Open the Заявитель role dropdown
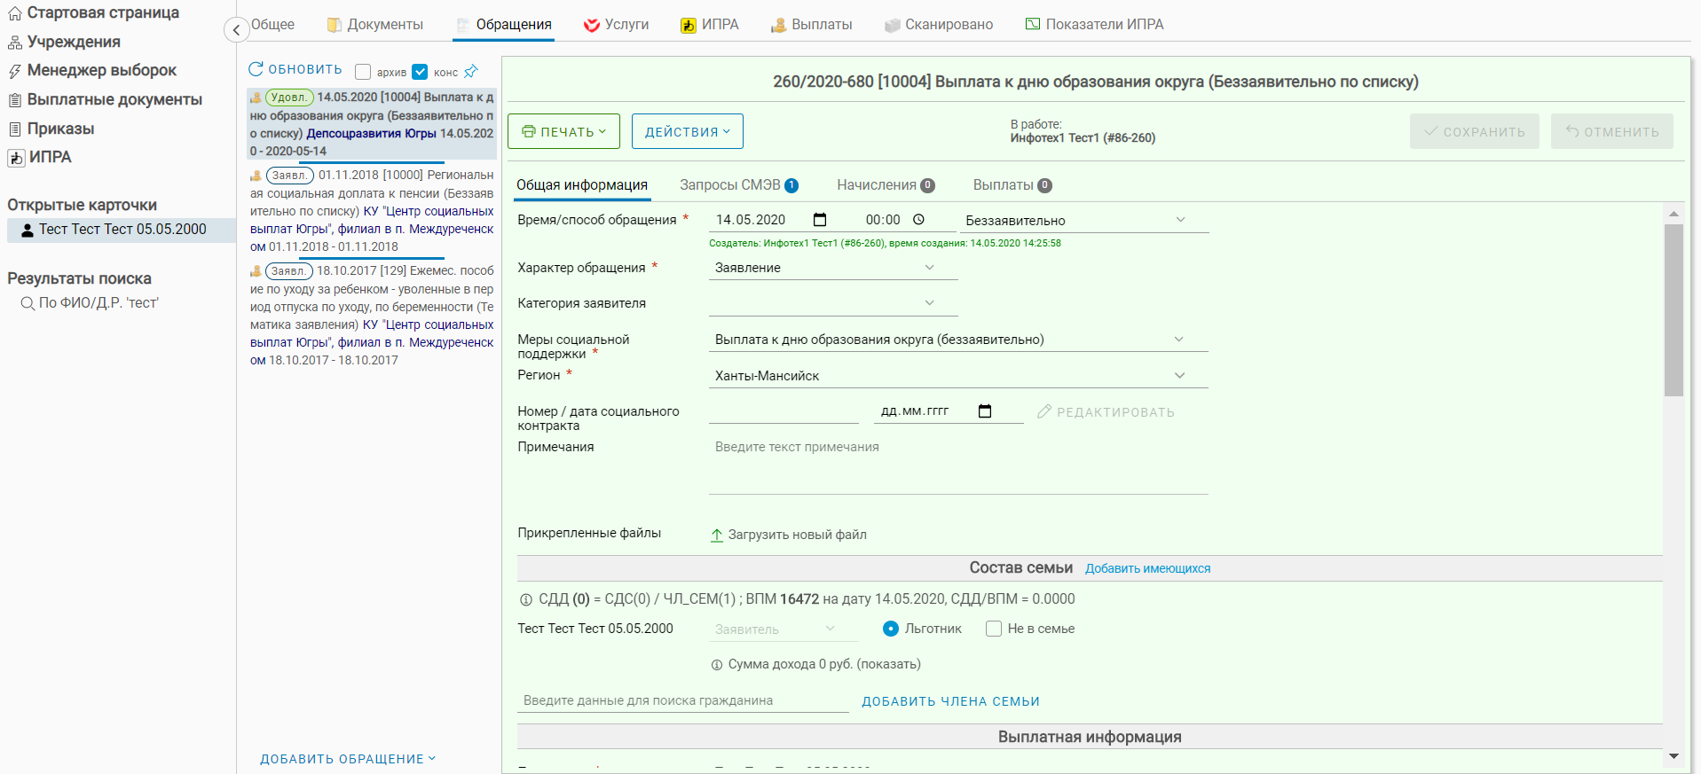The image size is (1701, 774). 784,629
